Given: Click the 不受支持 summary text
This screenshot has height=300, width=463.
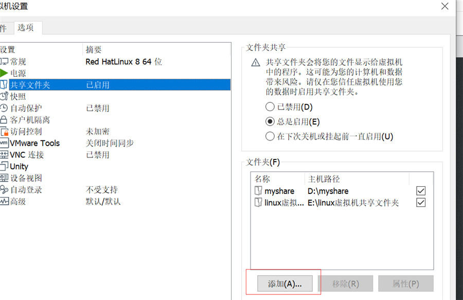Looking at the screenshot, I should click(101, 189).
